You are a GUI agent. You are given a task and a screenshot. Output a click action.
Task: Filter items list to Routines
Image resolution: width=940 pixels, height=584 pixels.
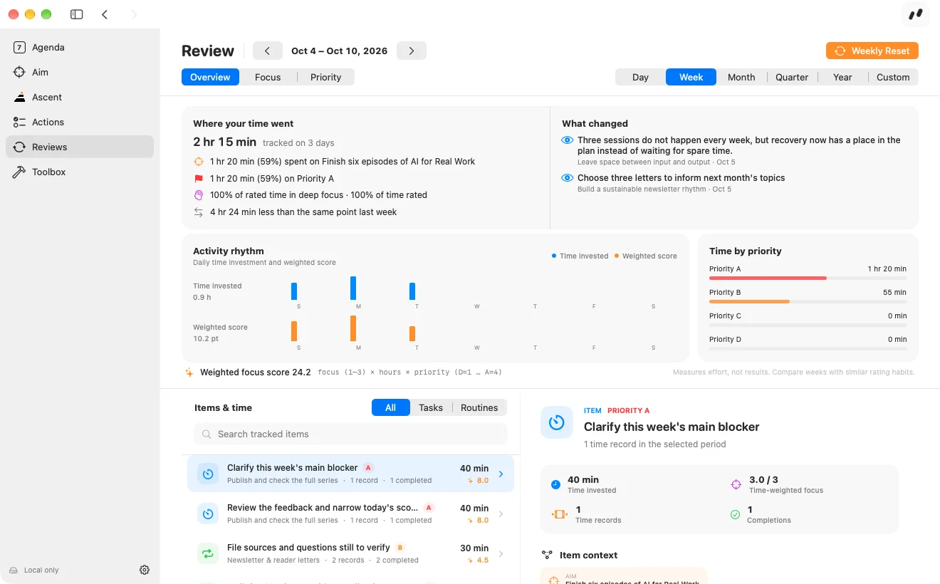coord(479,407)
